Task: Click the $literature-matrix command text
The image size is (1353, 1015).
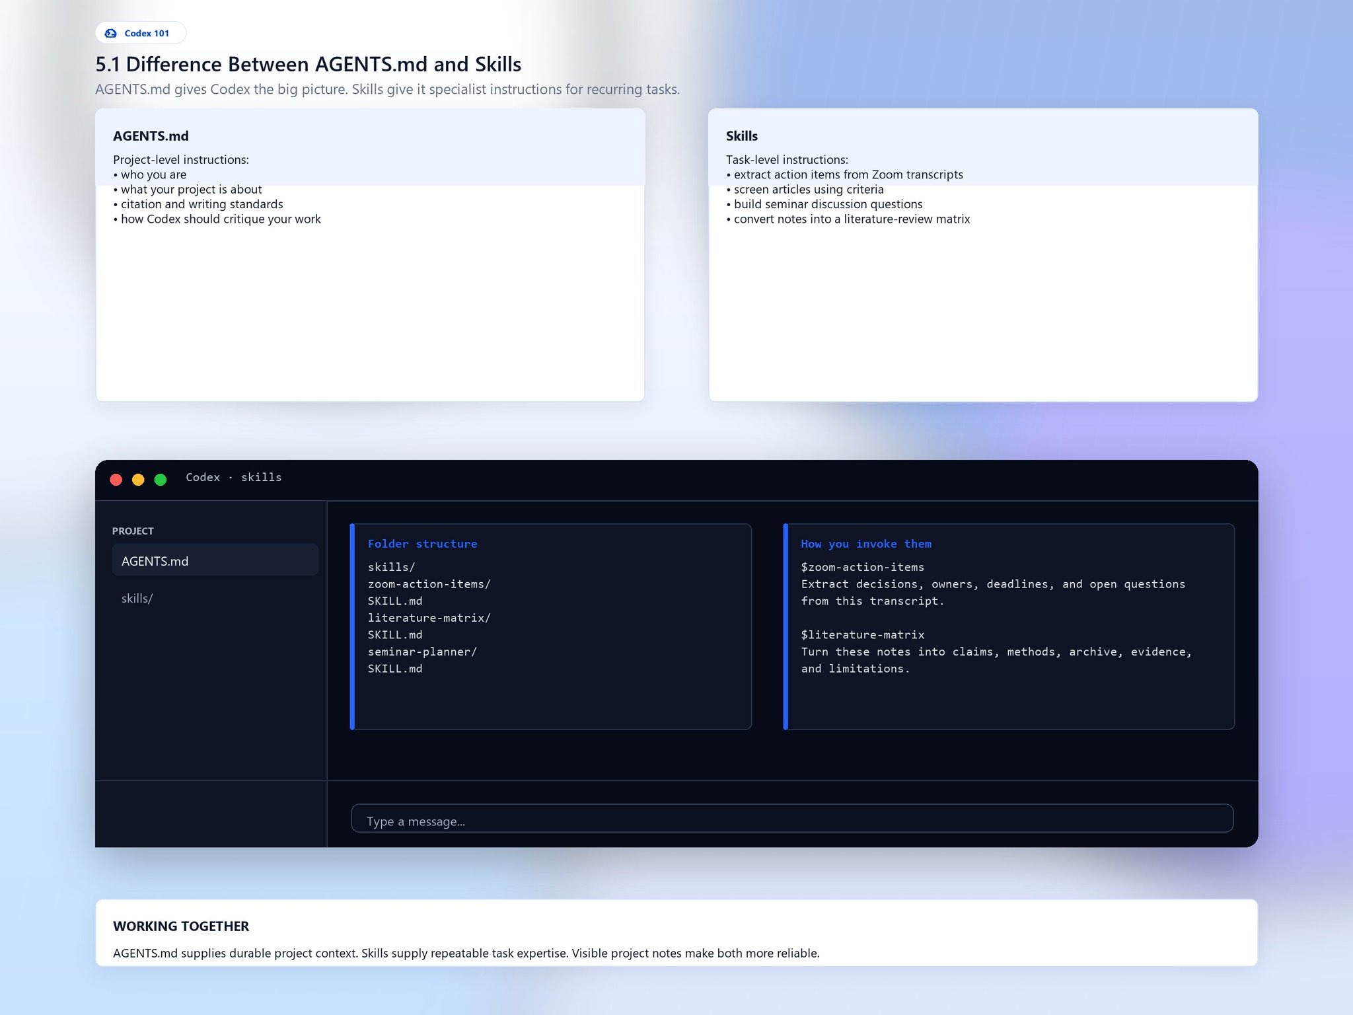Action: [863, 634]
